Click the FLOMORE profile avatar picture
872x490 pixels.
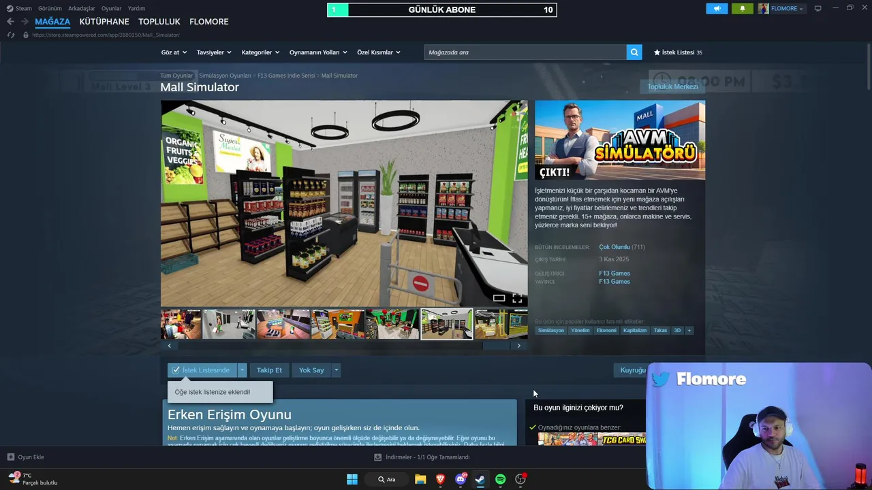[x=764, y=8]
